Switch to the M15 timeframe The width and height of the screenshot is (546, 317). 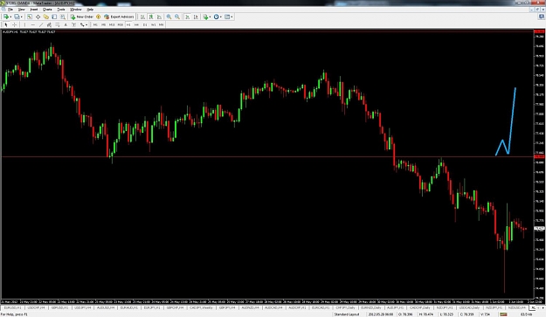(x=112, y=24)
